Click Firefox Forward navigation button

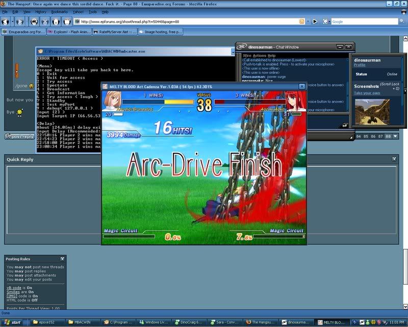(20, 21)
